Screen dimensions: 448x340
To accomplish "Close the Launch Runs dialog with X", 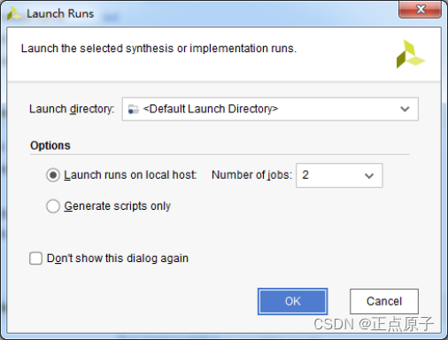I will pyautogui.click(x=420, y=10).
